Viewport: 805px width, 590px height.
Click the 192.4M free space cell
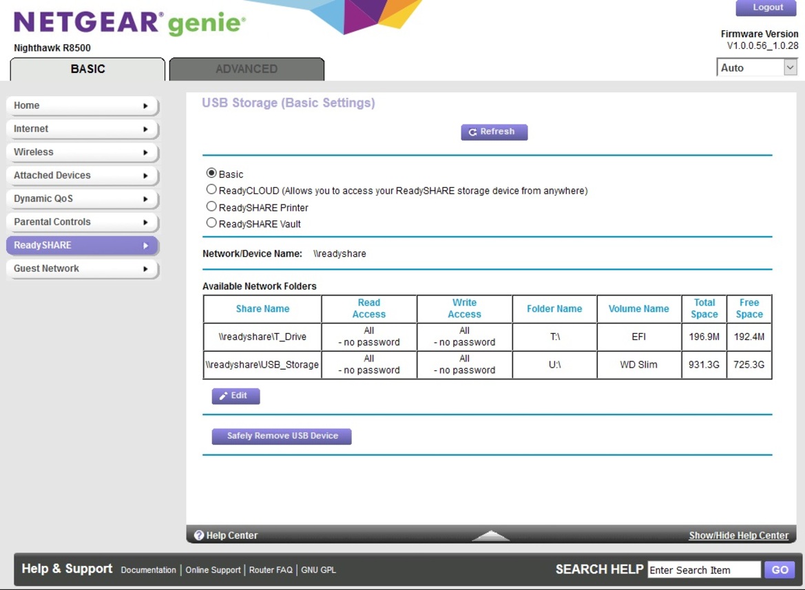[x=749, y=337]
